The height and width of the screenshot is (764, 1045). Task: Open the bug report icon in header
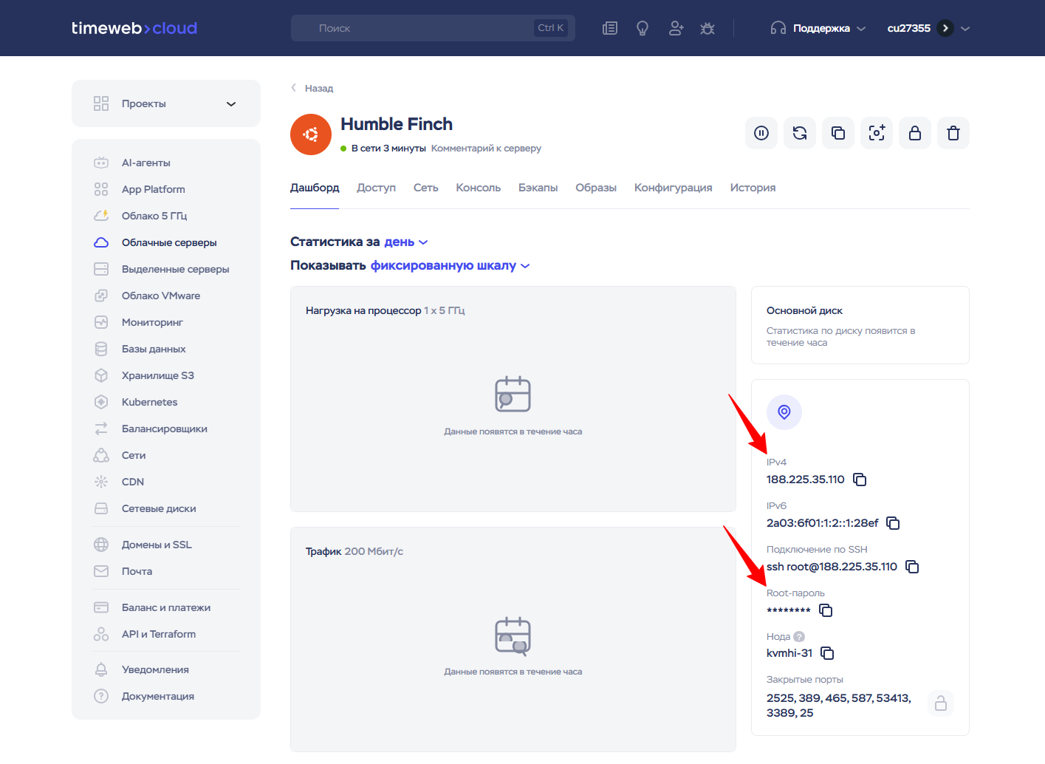[707, 28]
